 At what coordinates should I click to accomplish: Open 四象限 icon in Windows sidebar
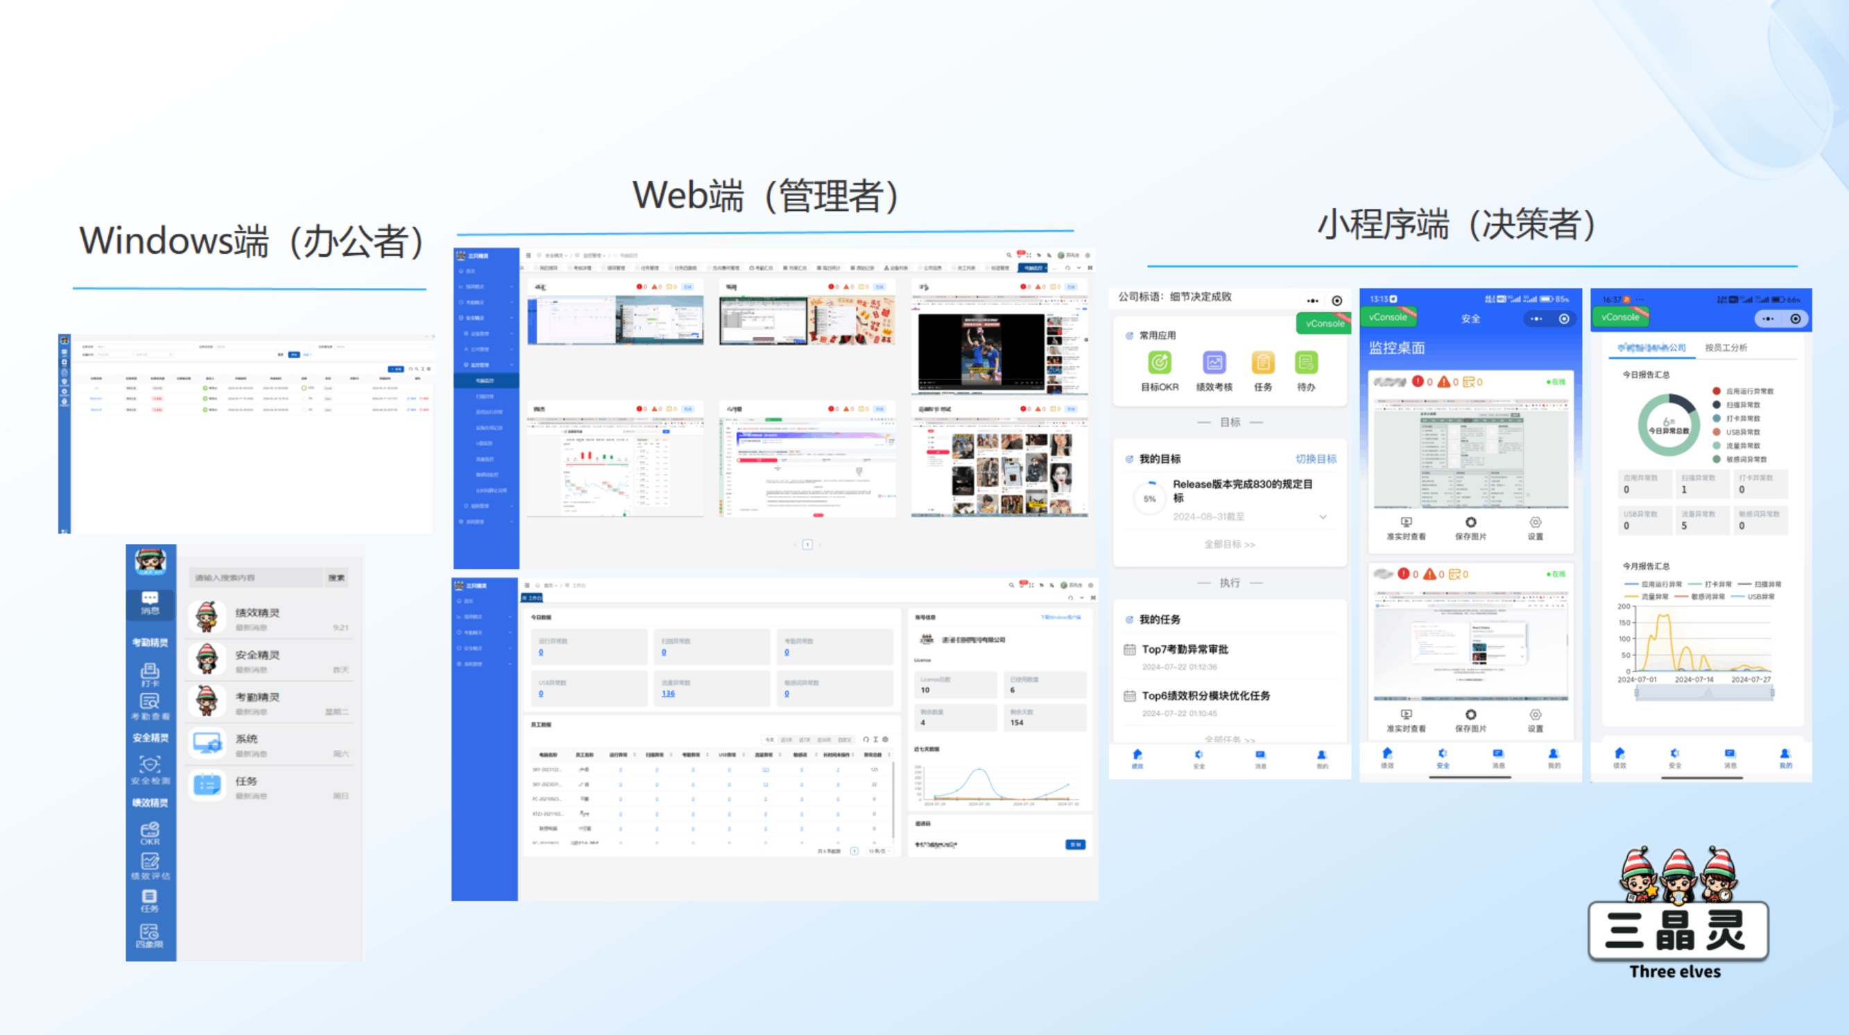[x=149, y=936]
